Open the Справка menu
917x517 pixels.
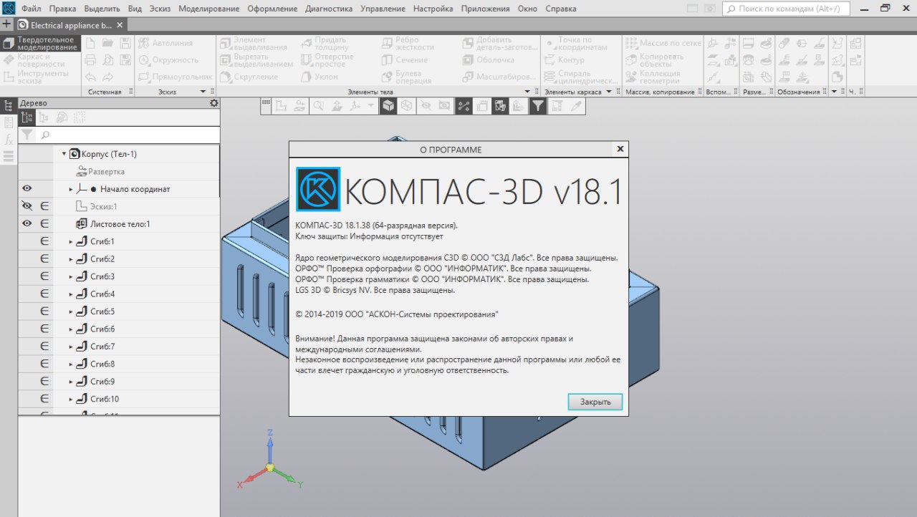point(560,9)
